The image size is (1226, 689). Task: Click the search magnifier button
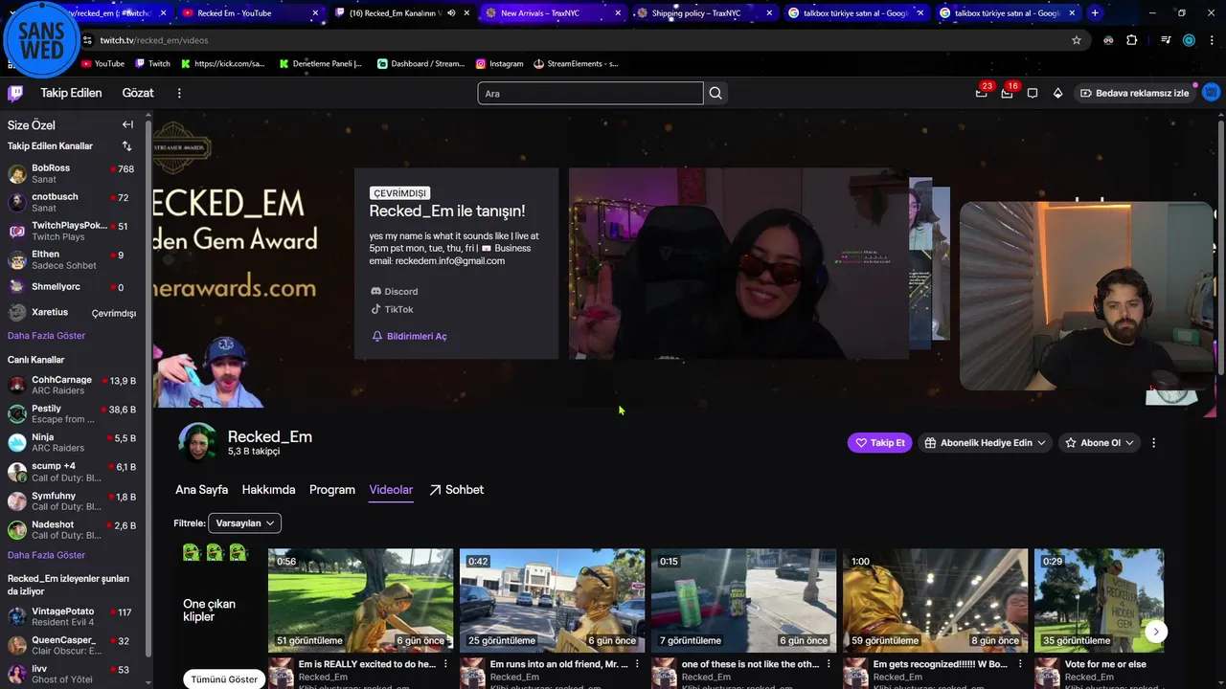point(715,93)
